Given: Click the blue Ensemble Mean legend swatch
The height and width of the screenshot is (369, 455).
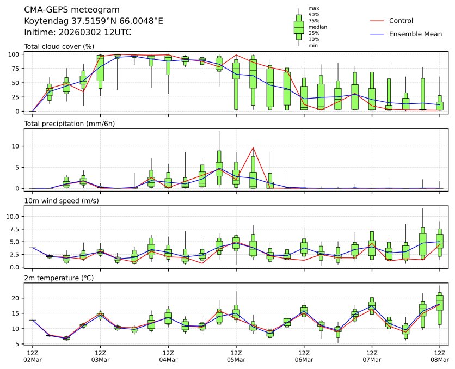Looking at the screenshot, I should pos(377,34).
